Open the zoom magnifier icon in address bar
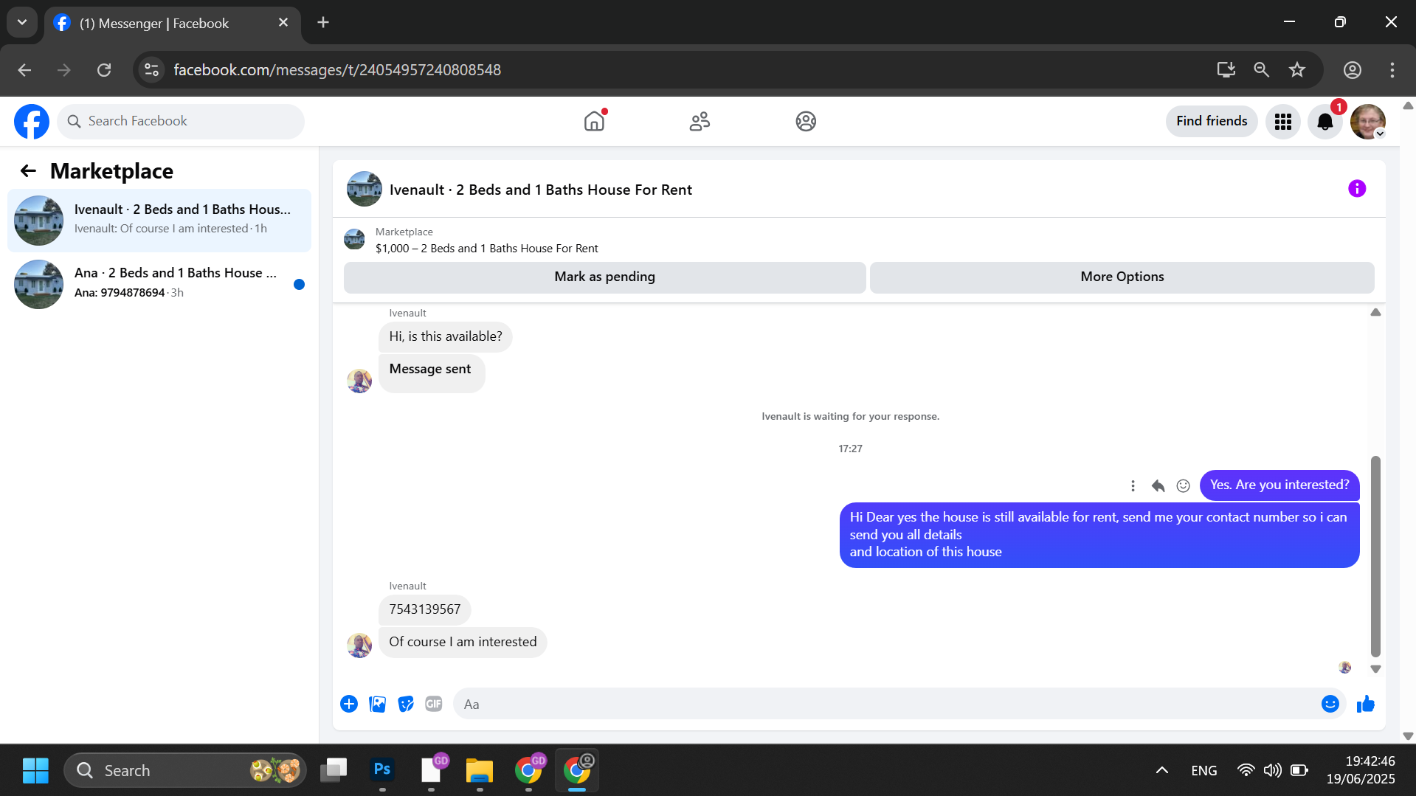 [1262, 70]
